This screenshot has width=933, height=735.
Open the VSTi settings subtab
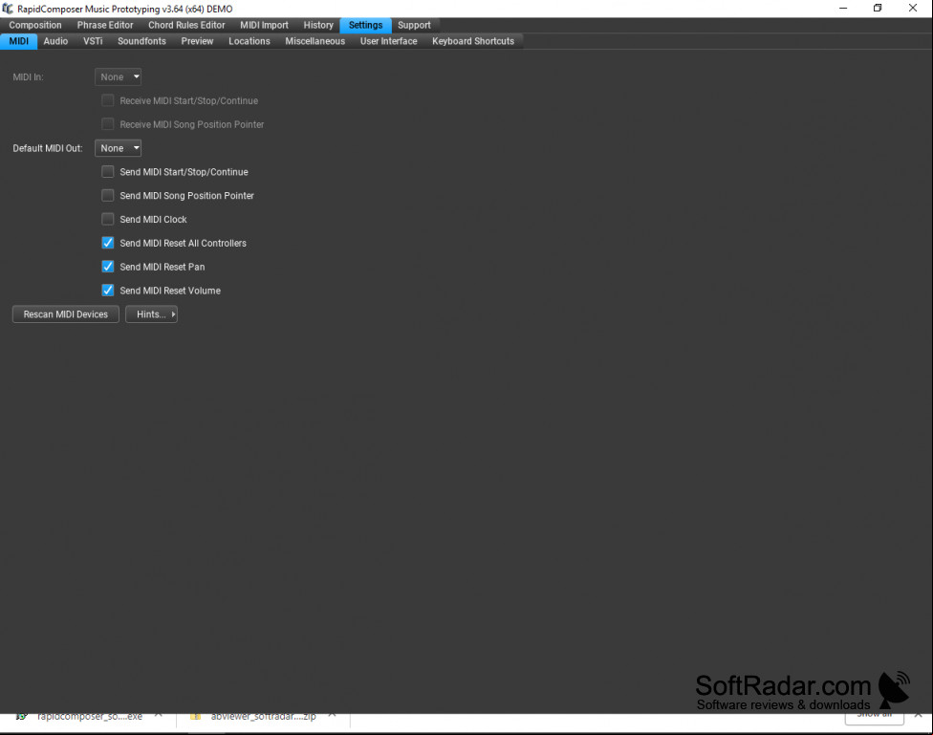coord(93,41)
